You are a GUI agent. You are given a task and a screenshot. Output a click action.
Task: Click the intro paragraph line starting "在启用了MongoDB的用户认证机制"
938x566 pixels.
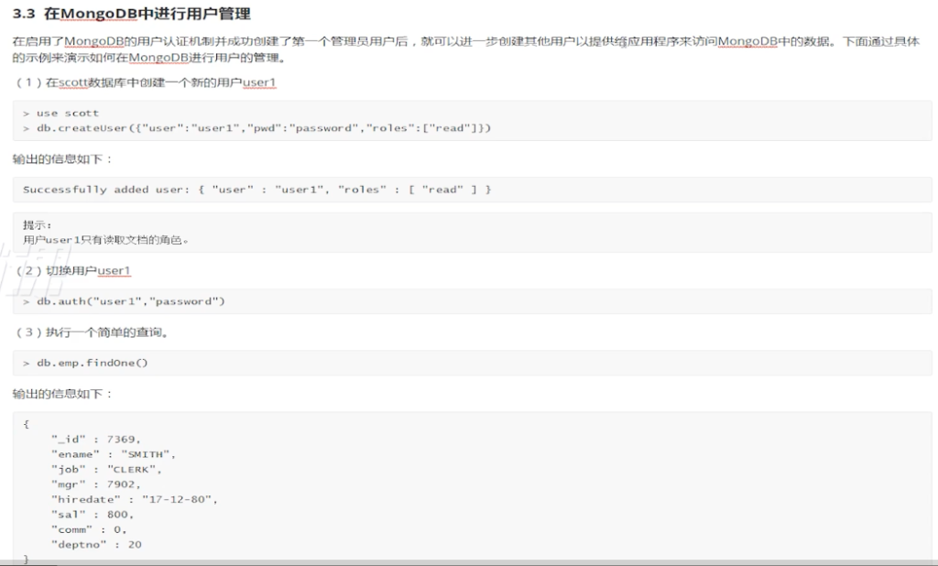[x=465, y=41]
